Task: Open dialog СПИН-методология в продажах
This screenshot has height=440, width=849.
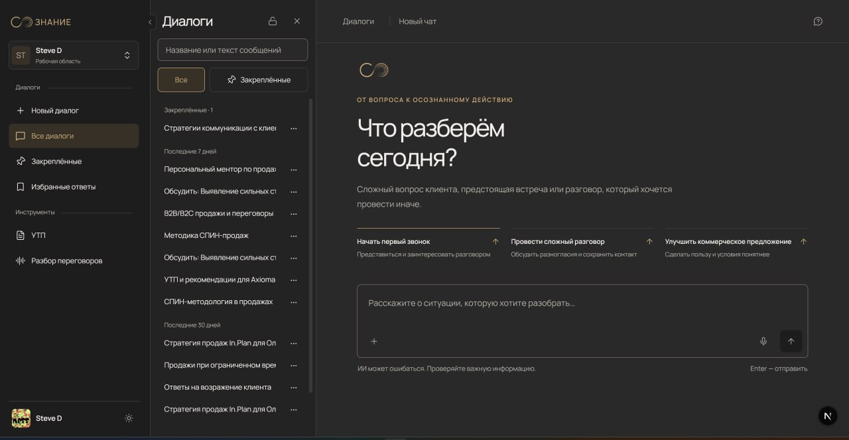Action: point(218,302)
